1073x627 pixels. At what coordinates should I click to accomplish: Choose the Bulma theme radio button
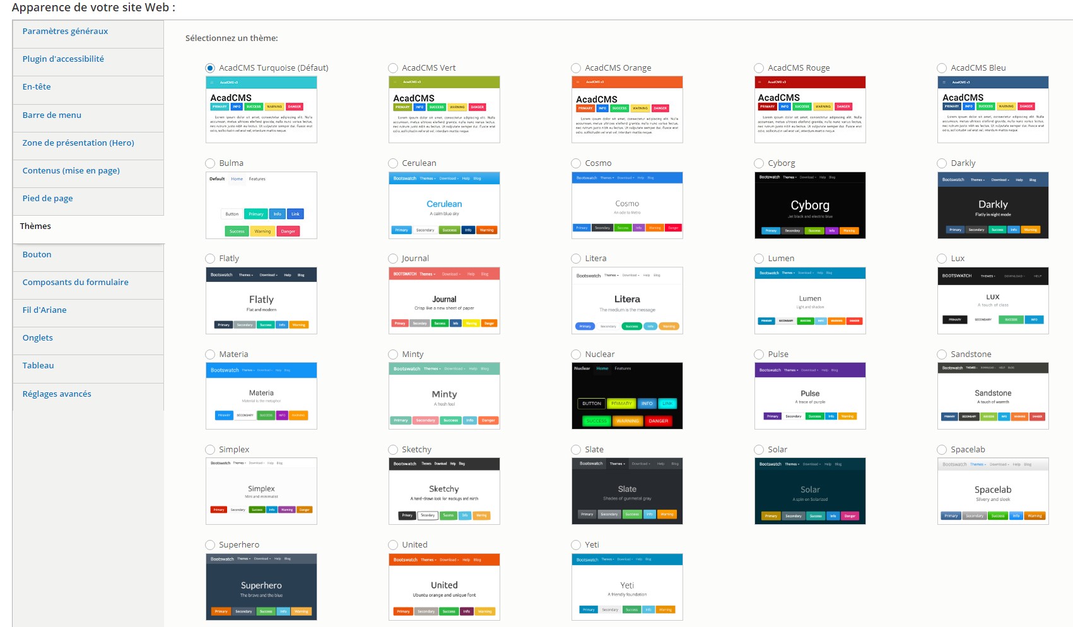(210, 163)
